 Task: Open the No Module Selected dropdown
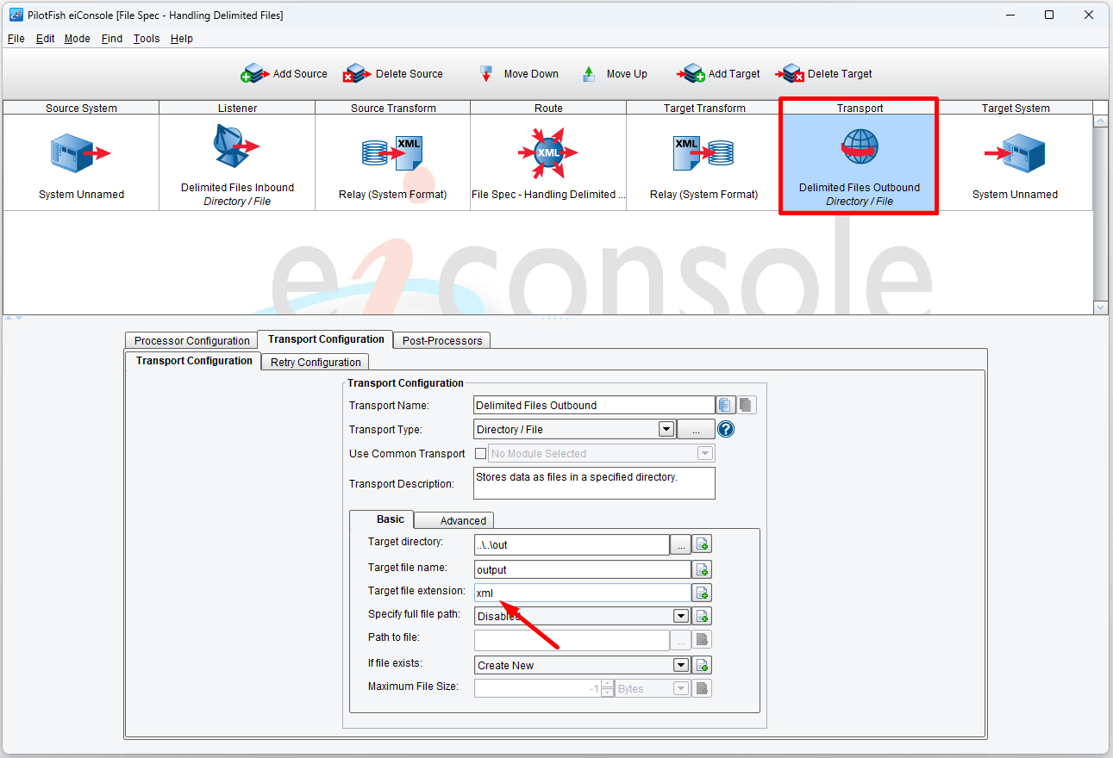[x=705, y=453]
